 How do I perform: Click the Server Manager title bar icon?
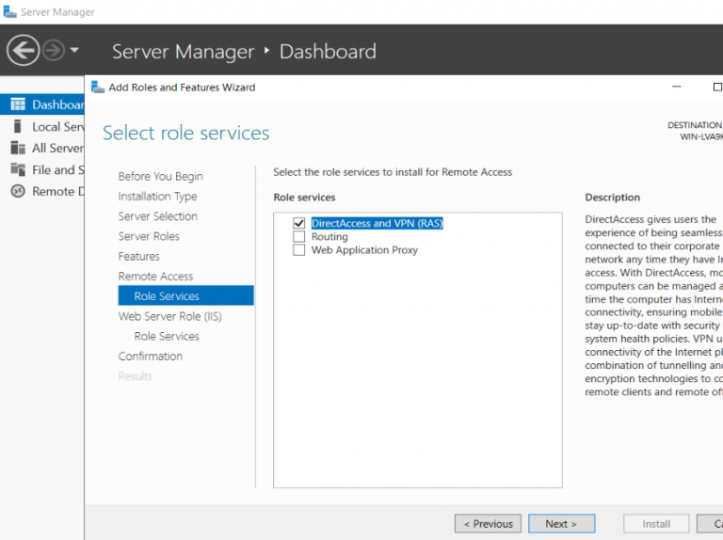tap(9, 11)
